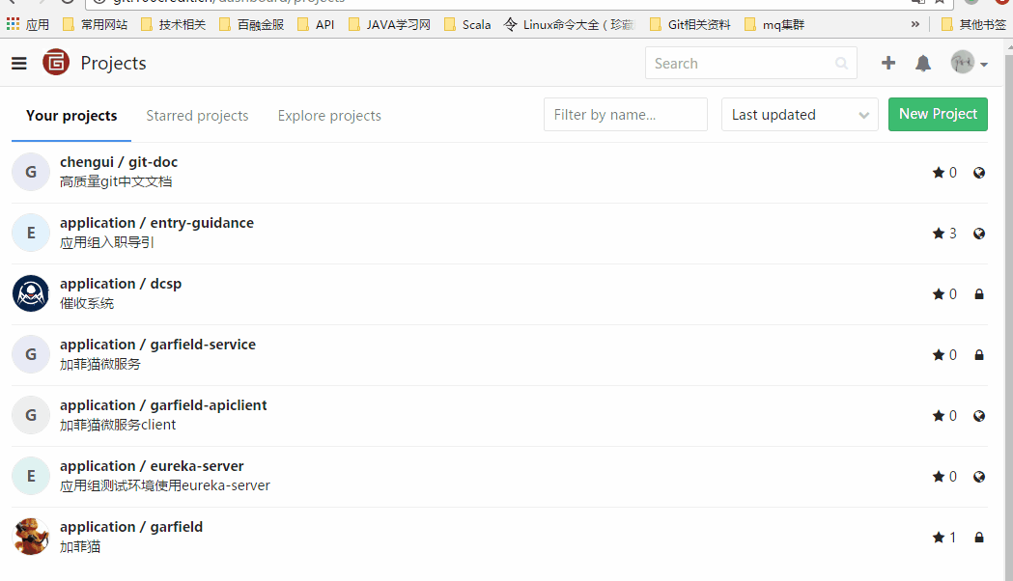Click the git-doc project avatar G
This screenshot has width=1013, height=581.
point(30,172)
